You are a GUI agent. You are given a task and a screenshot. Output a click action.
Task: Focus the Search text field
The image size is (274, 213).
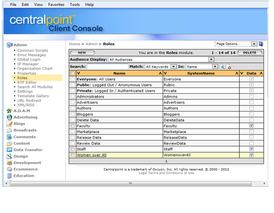point(108,66)
